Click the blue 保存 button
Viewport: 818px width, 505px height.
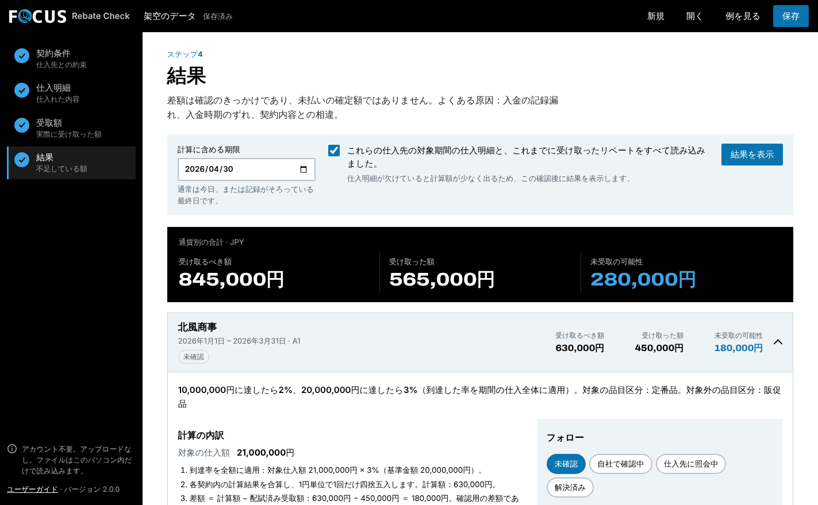coord(791,16)
